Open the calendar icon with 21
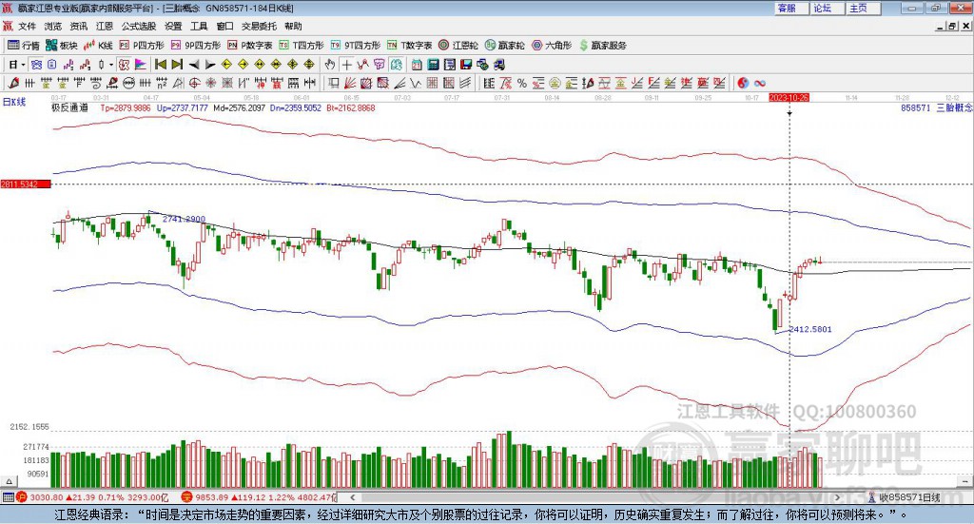974x524 pixels. [x=417, y=65]
